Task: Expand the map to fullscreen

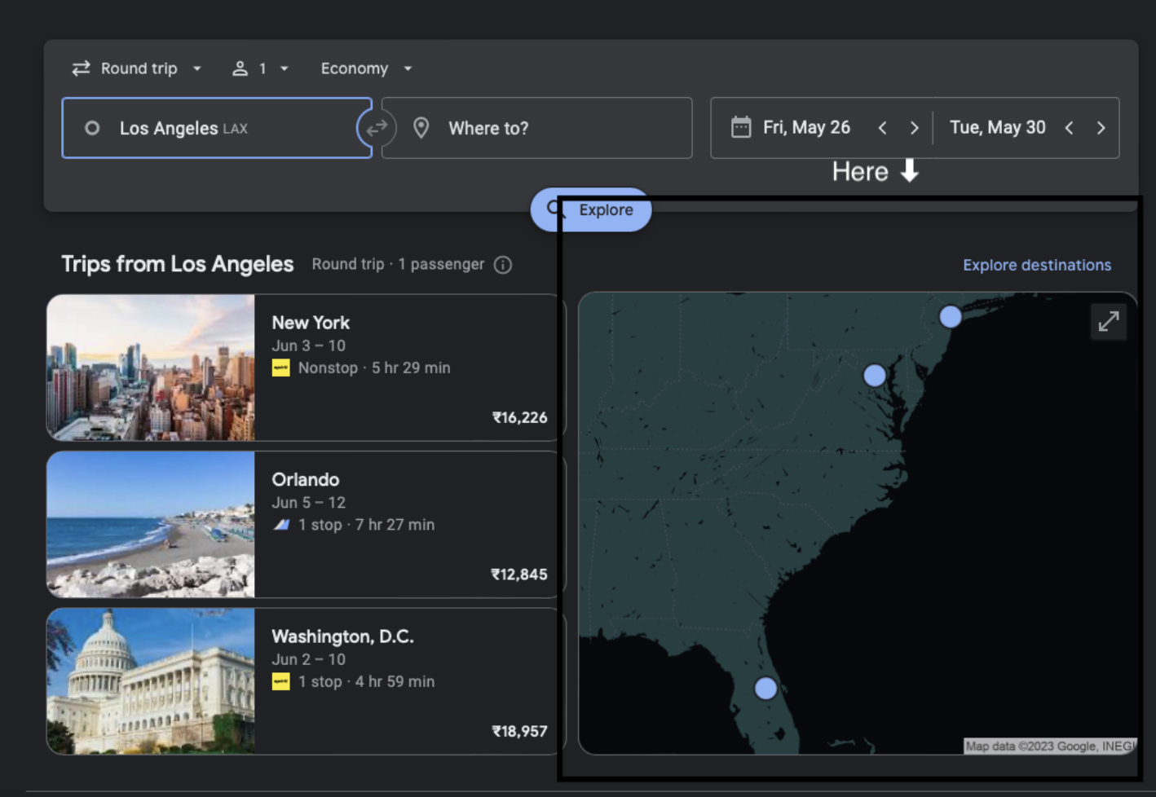Action: [x=1108, y=322]
